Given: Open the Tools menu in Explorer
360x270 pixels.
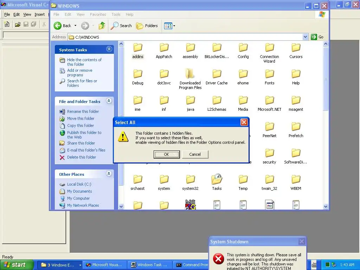Looking at the screenshot, I should [x=116, y=14].
